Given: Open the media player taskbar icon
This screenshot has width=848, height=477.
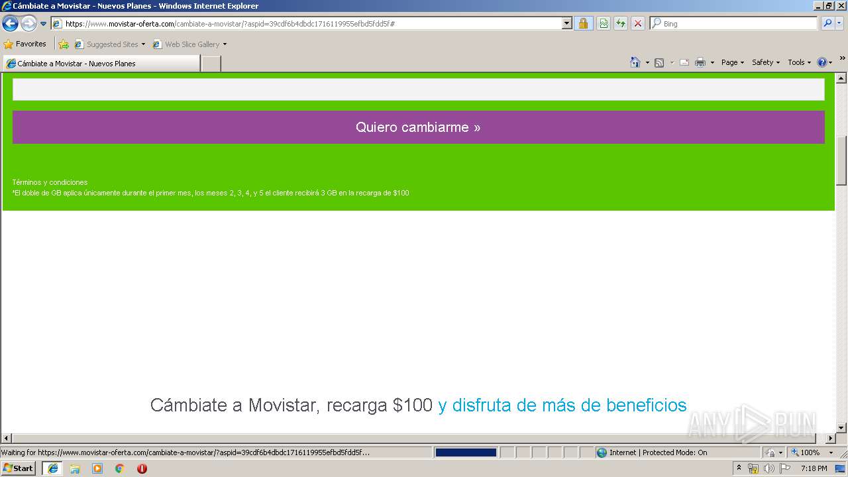Looking at the screenshot, I should click(x=97, y=468).
